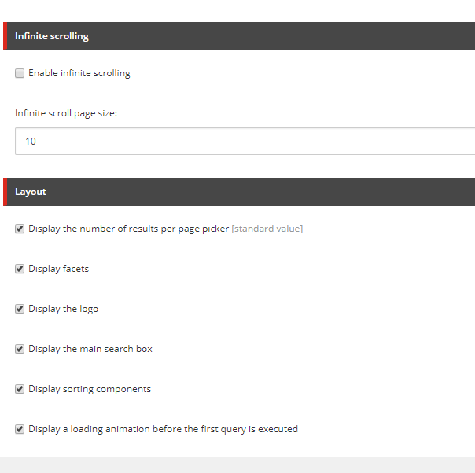The width and height of the screenshot is (475, 473).
Task: Click the 'Infinite scroll page size:' label
Action: pyautogui.click(x=66, y=113)
